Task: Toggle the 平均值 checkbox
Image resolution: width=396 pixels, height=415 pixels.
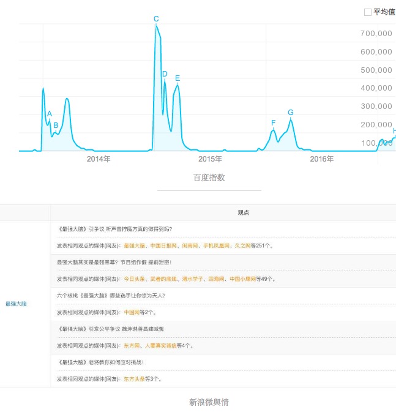Action: 368,12
